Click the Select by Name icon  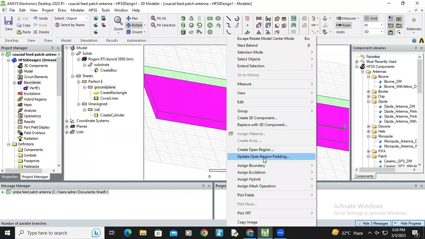(x=57, y=25)
